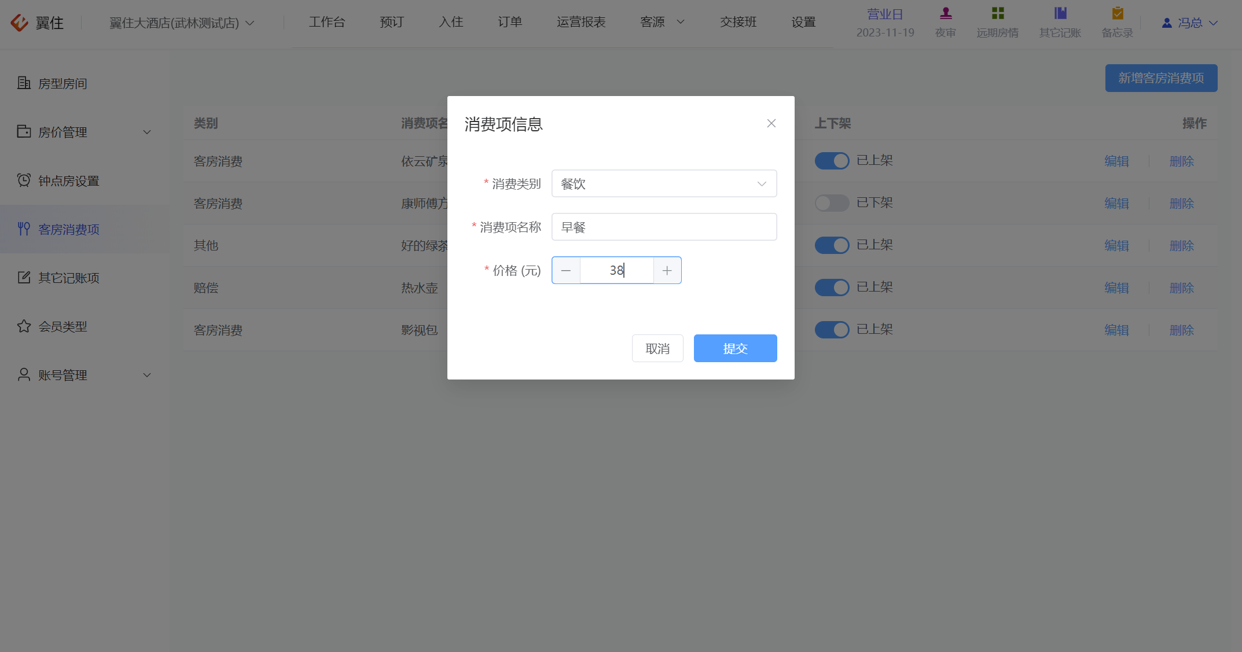Screen dimensions: 1242x652
Task: Open the 设置 menu item
Action: [803, 22]
